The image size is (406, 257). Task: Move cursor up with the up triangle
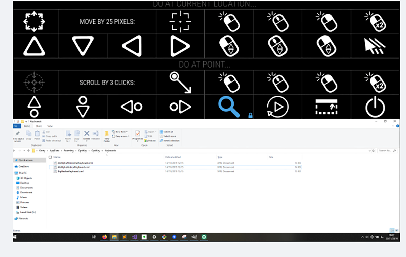tap(34, 46)
